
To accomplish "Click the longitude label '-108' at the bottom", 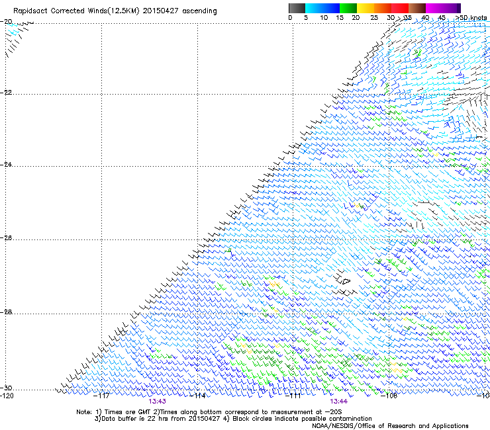I will 389,396.
